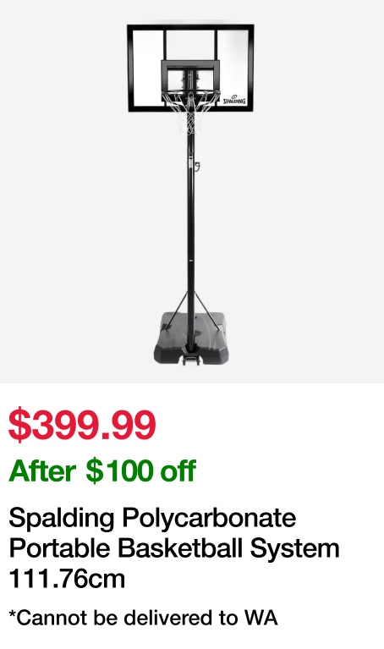Viewport: 384px width, 649px height.
Task: Click the right support brace above the base
Action: 205,309
